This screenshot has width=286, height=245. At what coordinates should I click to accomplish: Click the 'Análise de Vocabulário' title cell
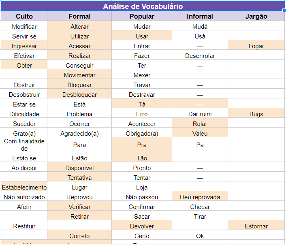[x=143, y=6]
